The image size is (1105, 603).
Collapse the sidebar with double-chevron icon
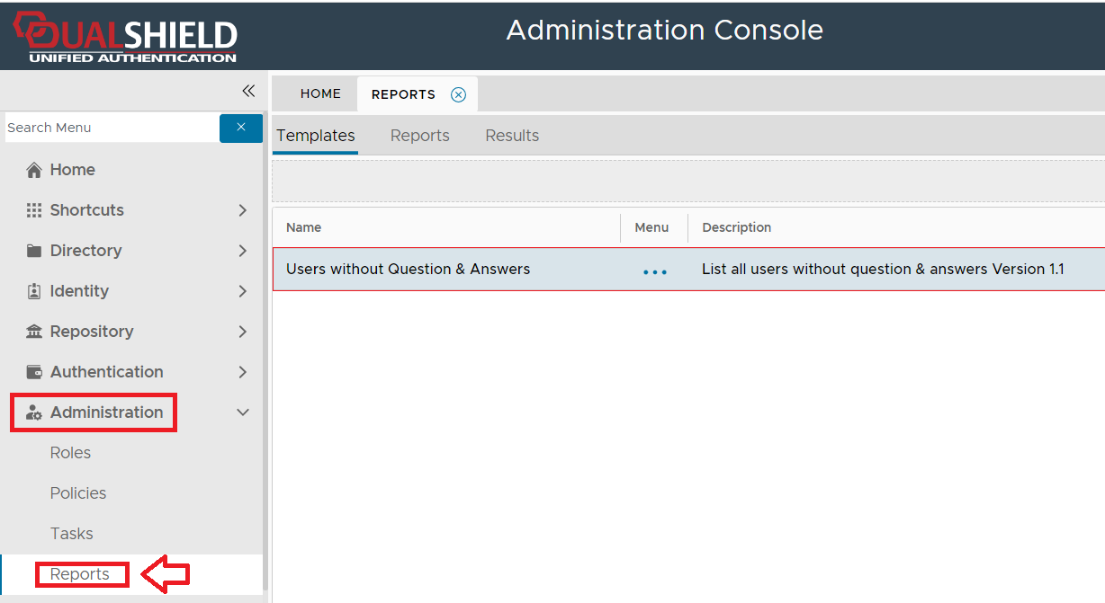pos(248,91)
